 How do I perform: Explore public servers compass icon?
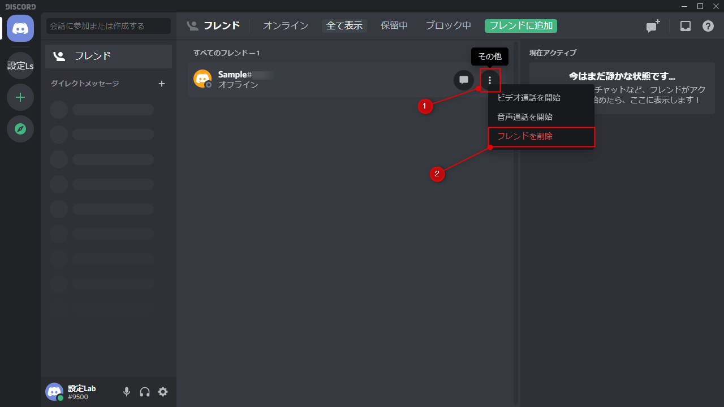click(x=20, y=129)
